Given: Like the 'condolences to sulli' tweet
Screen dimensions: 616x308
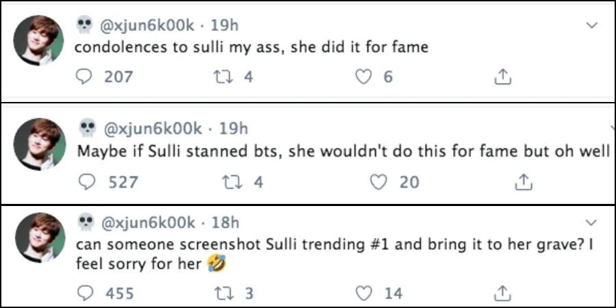Looking at the screenshot, I should [x=363, y=77].
